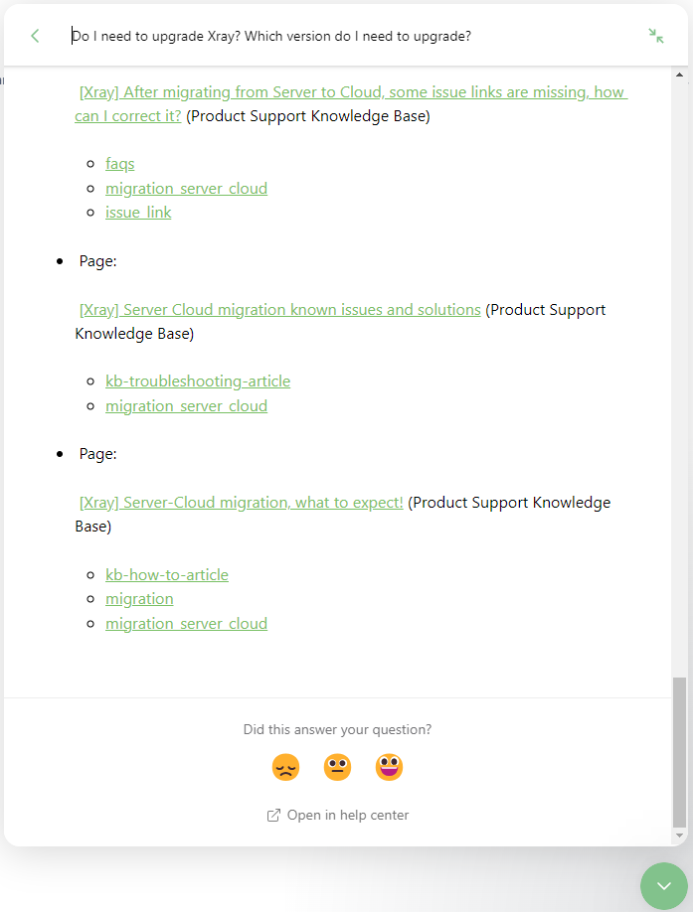Click the external link icon beside Open in help center
The image size is (693, 912).
point(273,816)
